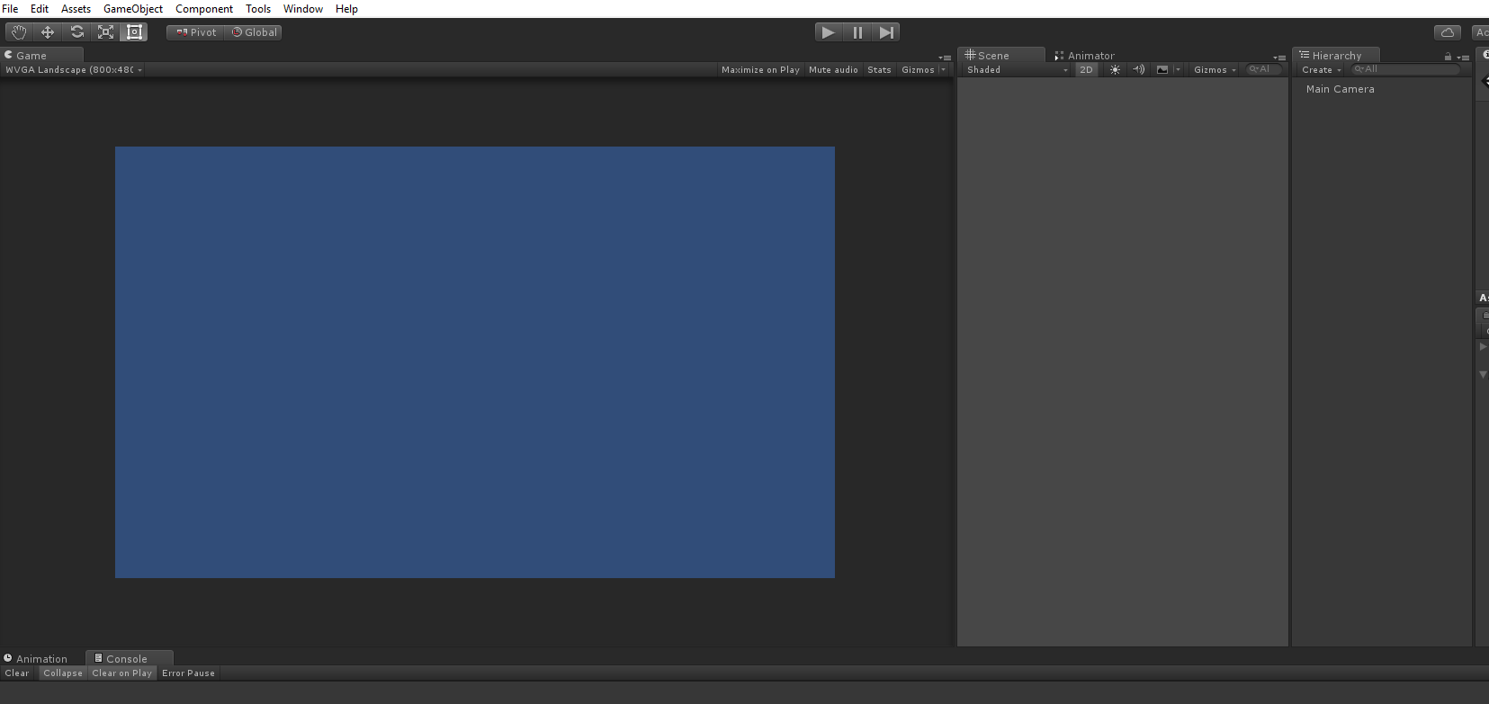Toggle Mute audio in Game view

click(833, 69)
